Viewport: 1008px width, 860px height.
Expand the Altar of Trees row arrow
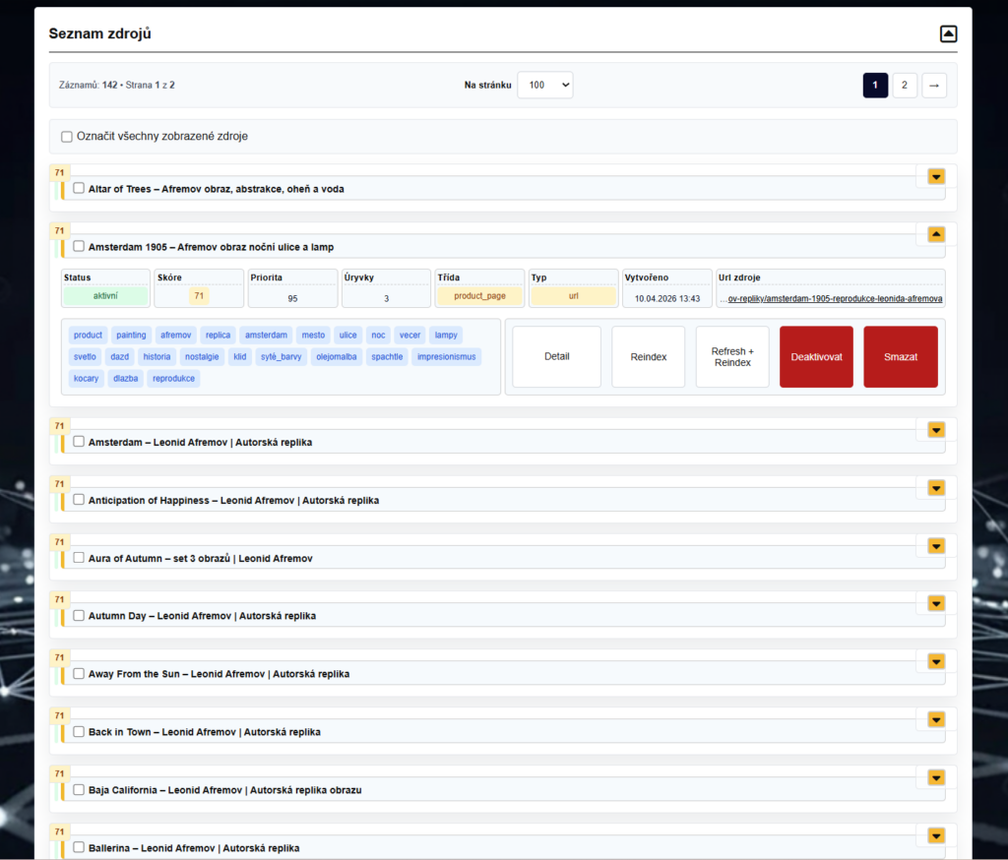936,176
